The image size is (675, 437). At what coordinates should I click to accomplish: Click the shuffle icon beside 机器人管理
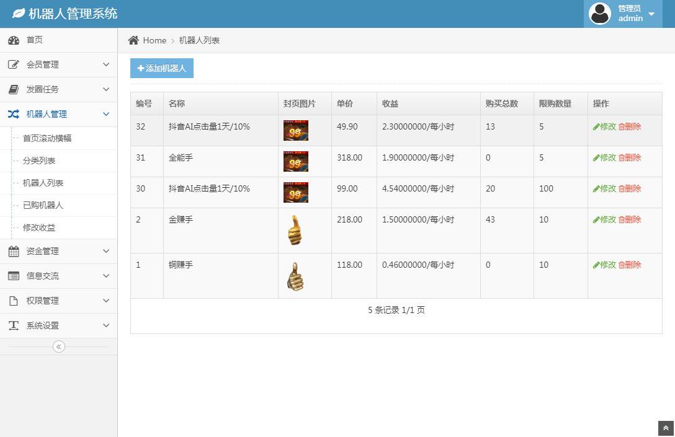coord(14,114)
